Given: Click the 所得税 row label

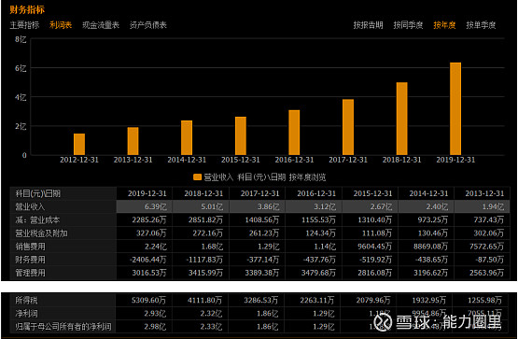Looking at the screenshot, I should coord(26,300).
